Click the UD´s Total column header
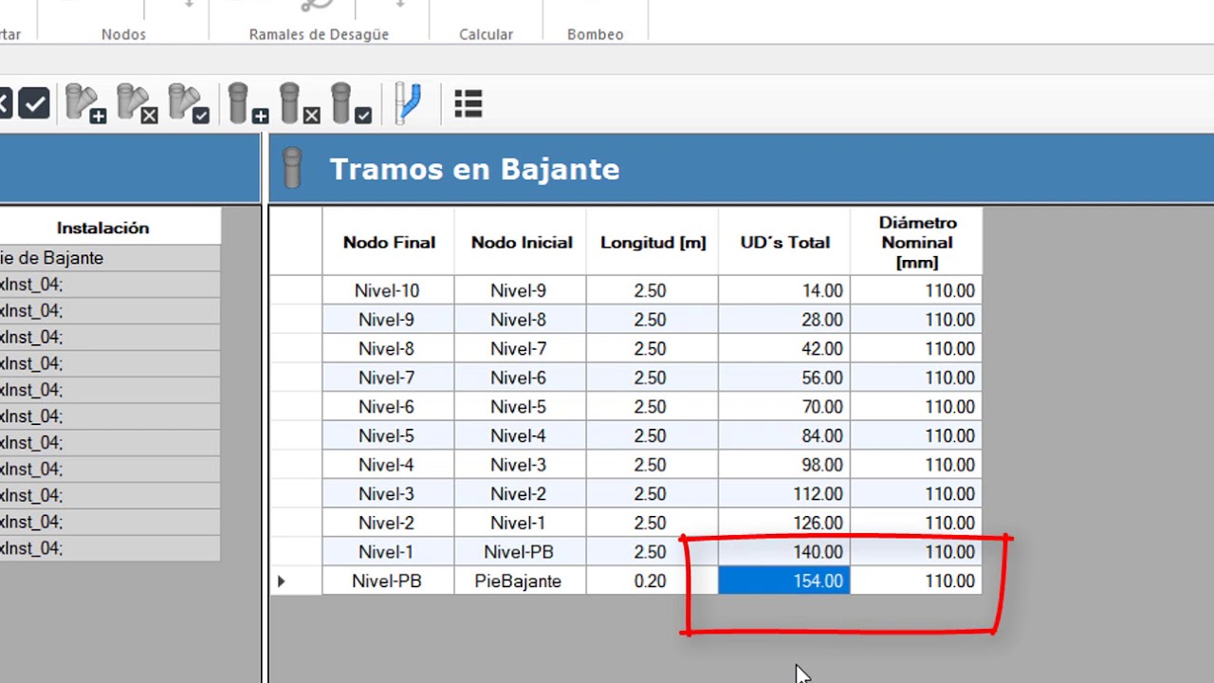This screenshot has width=1214, height=683. (x=784, y=242)
